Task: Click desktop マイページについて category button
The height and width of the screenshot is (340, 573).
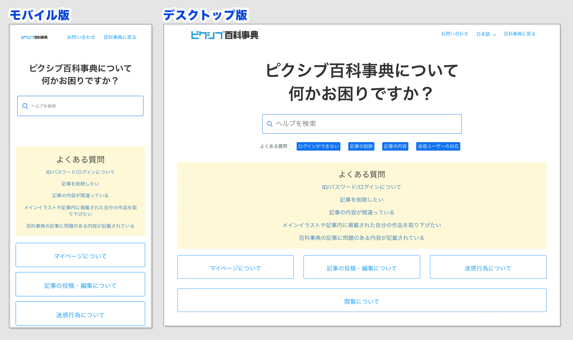Action: click(x=235, y=267)
